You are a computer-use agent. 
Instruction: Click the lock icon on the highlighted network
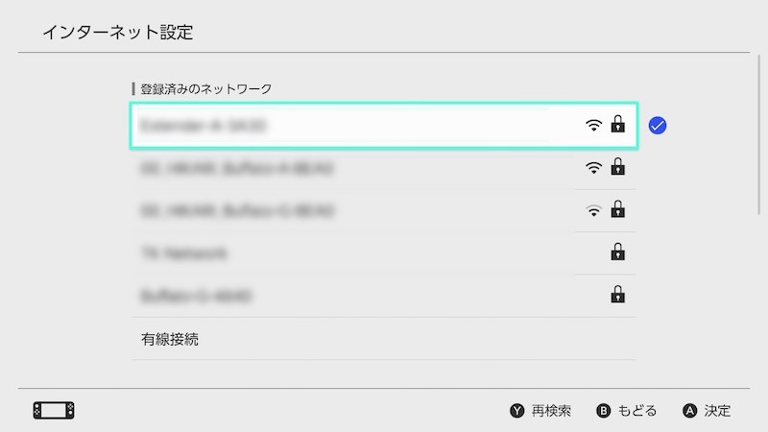click(618, 125)
